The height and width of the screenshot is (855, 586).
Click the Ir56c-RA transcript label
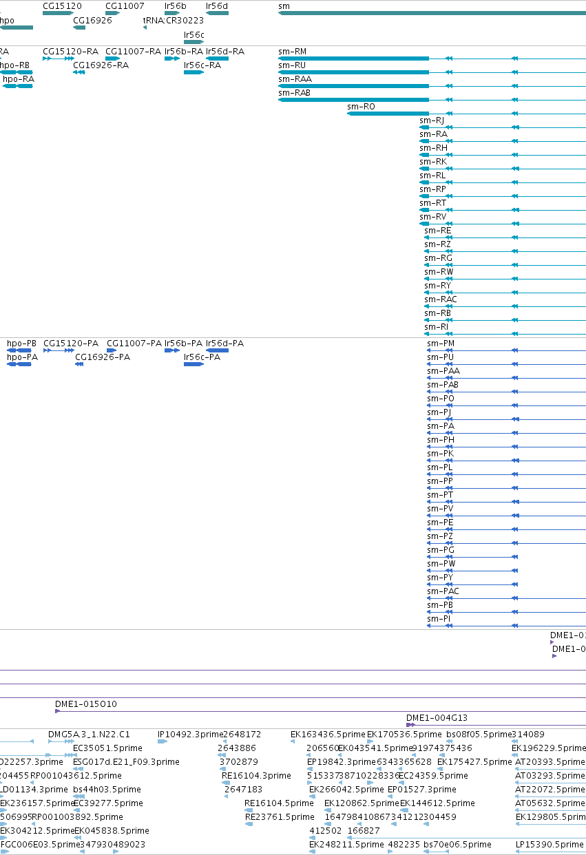[202, 65]
